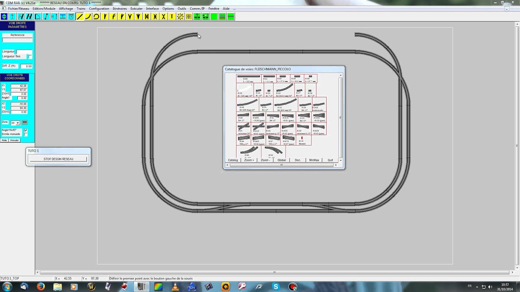Screen dimensions: 520x292
Task: Open the Windows Start menu
Action: coord(7,286)
